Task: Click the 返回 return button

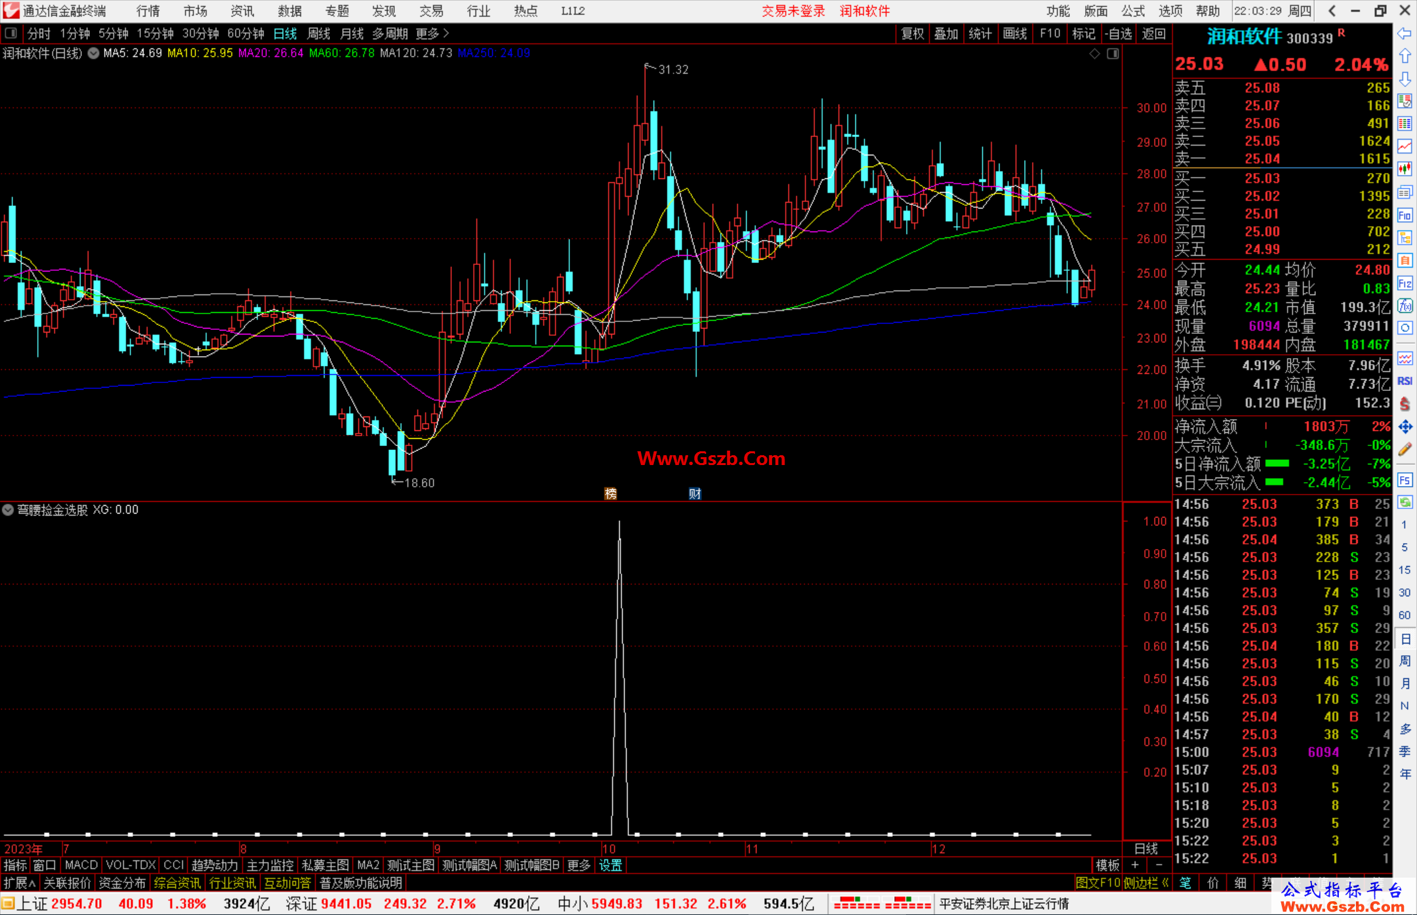Action: [x=1153, y=33]
